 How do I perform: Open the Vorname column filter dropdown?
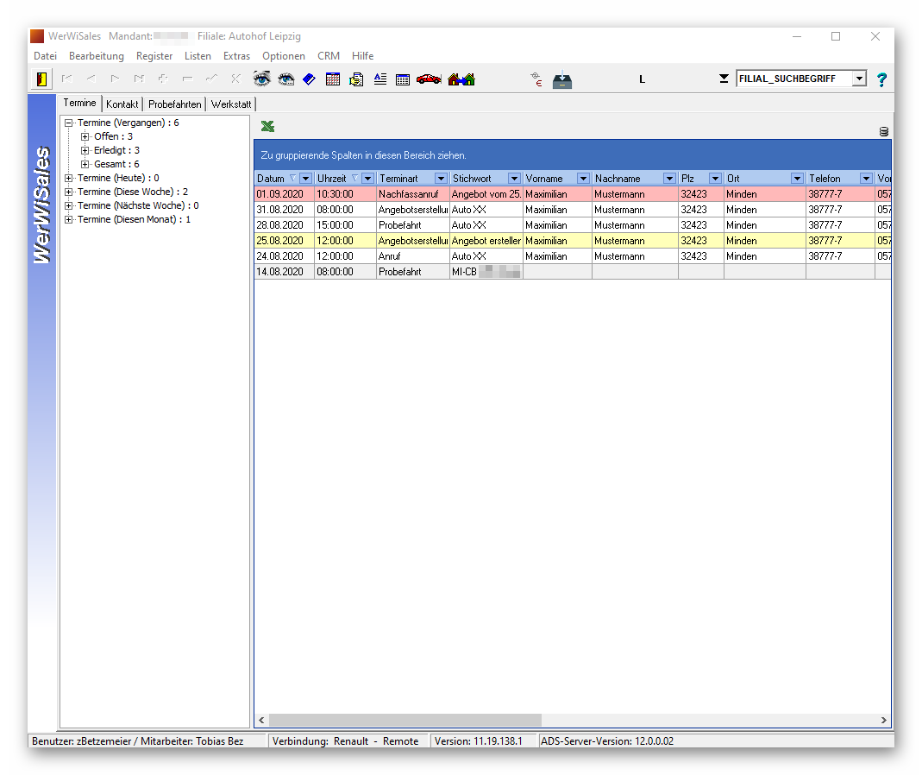point(583,179)
